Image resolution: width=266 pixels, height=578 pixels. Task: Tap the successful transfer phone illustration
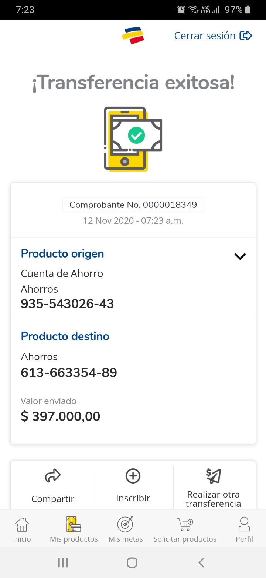(133, 139)
